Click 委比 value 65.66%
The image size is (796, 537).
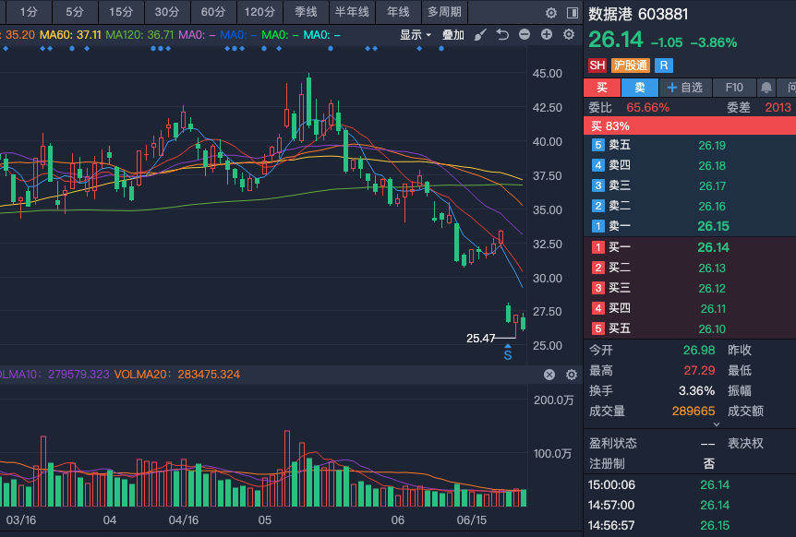pyautogui.click(x=647, y=108)
